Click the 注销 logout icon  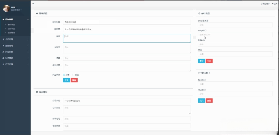[273, 4]
